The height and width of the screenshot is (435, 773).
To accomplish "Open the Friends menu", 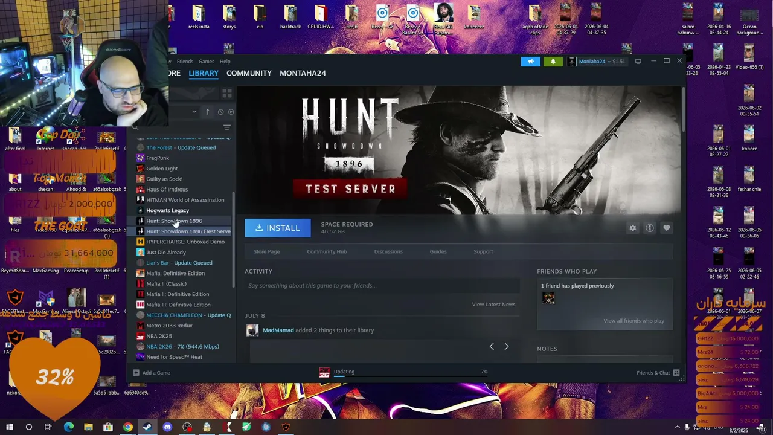I will (x=185, y=61).
